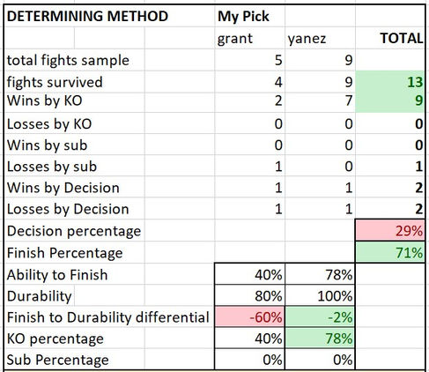Click the green Finish Percentage 71% cell
The image size is (429, 372).
pyautogui.click(x=390, y=252)
